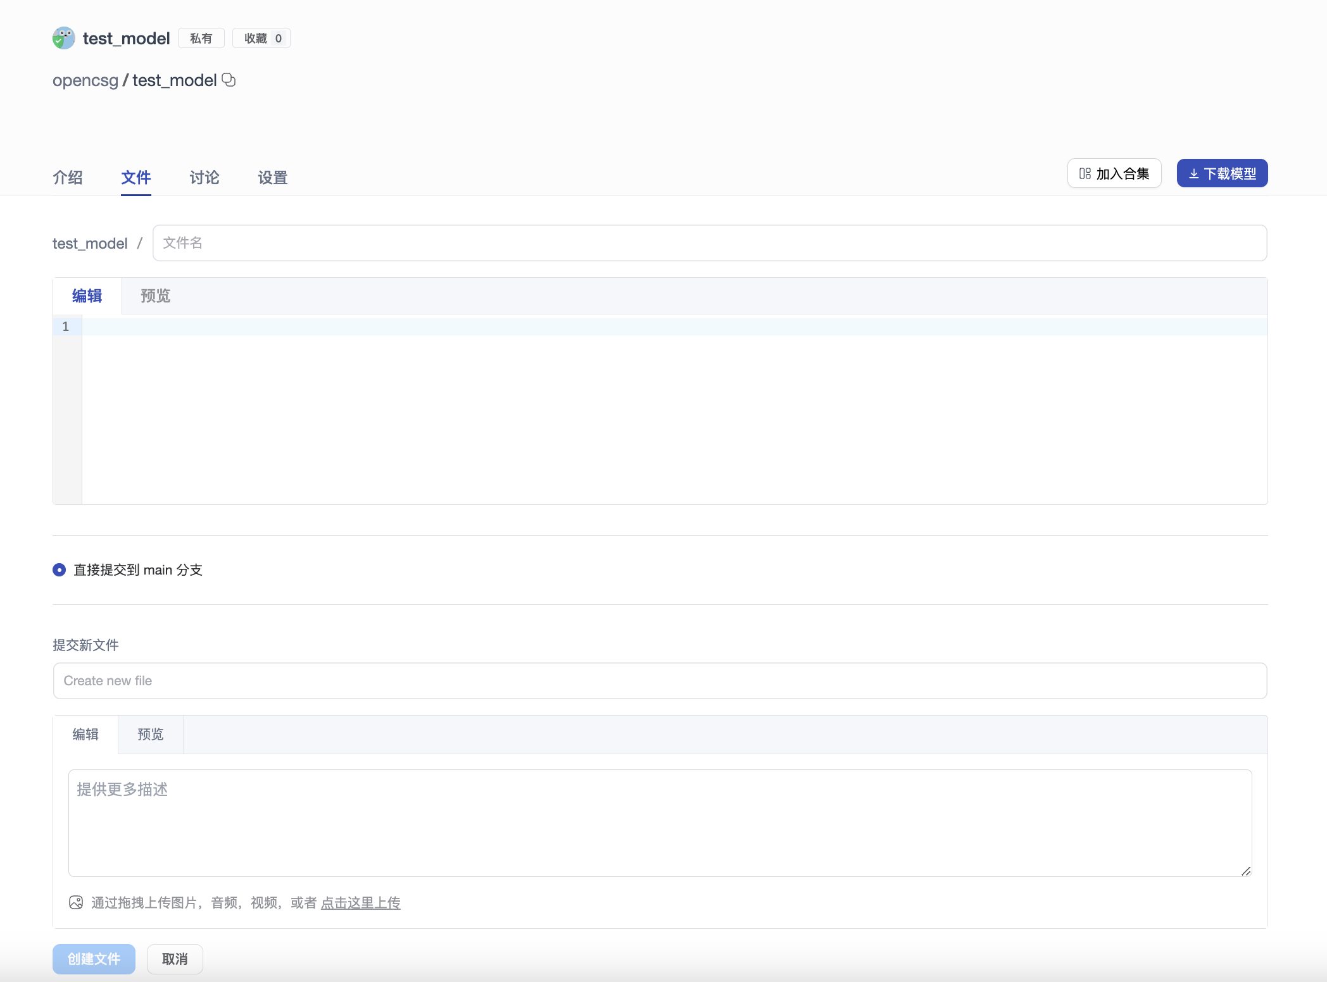
Task: Switch the code editor to 预览
Action: pos(155,296)
